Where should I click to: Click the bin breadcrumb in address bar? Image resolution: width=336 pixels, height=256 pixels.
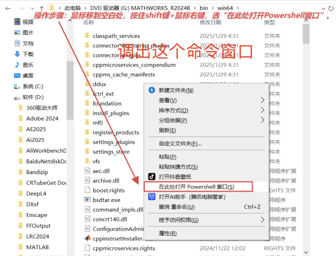pos(203,8)
